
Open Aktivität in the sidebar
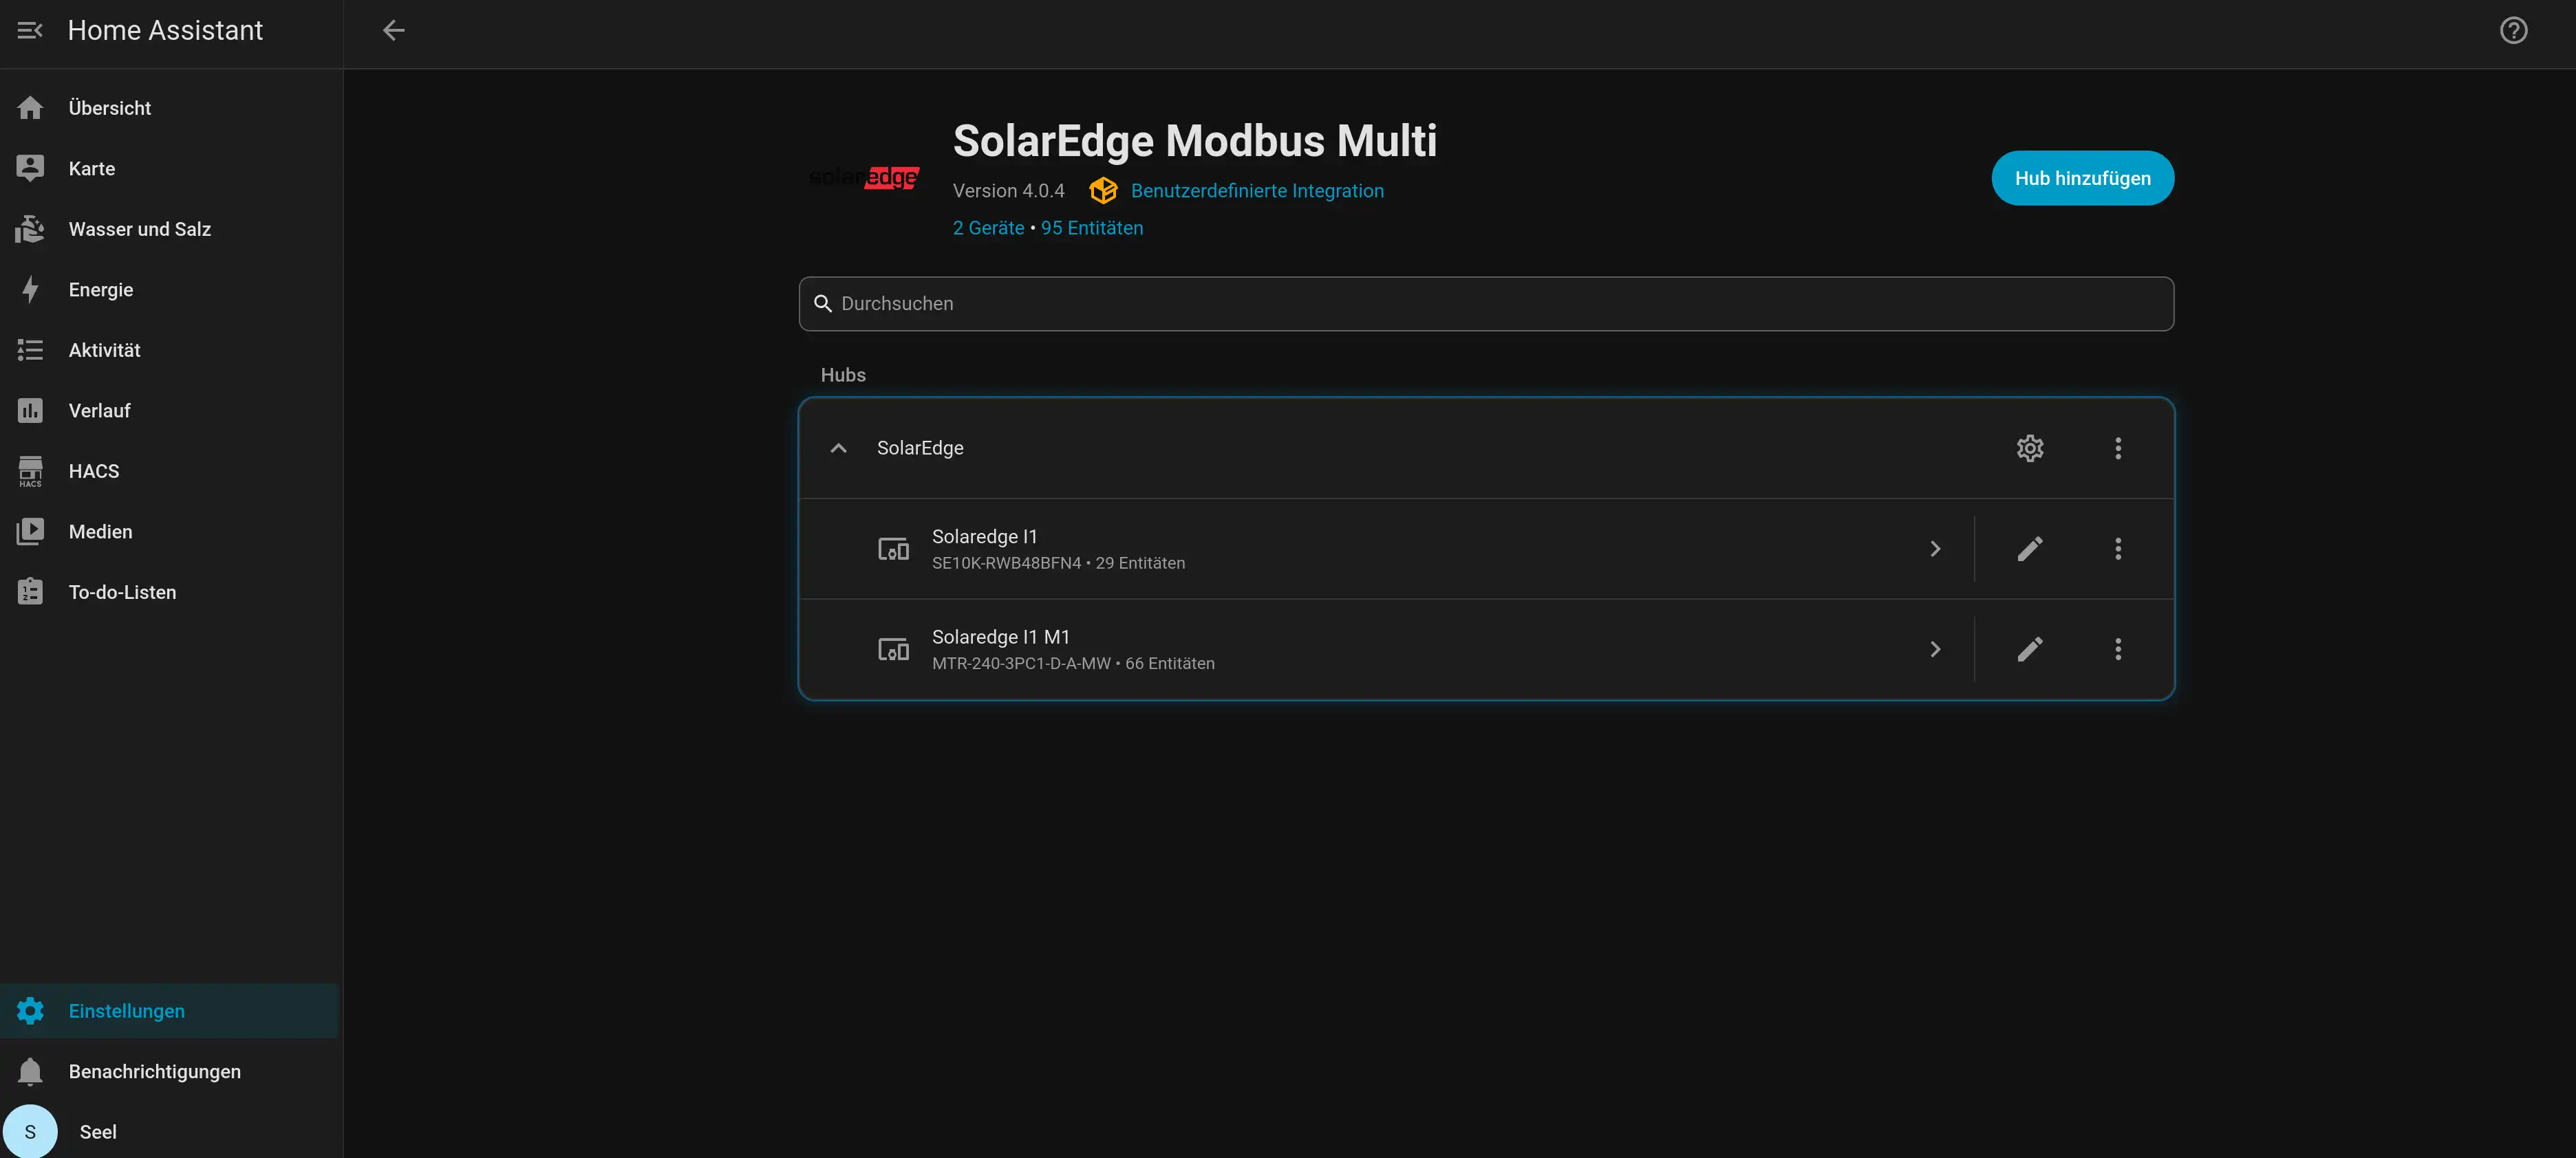[170, 351]
